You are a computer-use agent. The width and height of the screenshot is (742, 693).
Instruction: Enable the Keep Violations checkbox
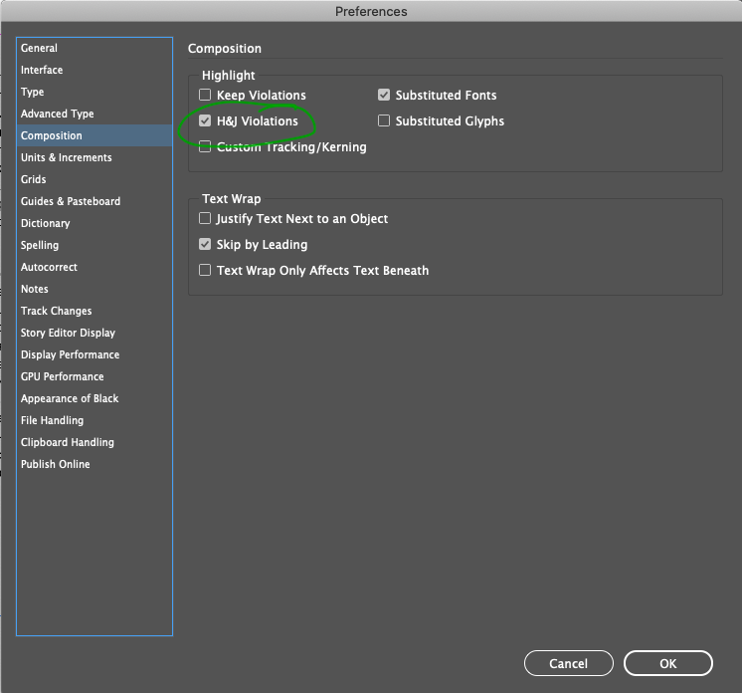(205, 95)
